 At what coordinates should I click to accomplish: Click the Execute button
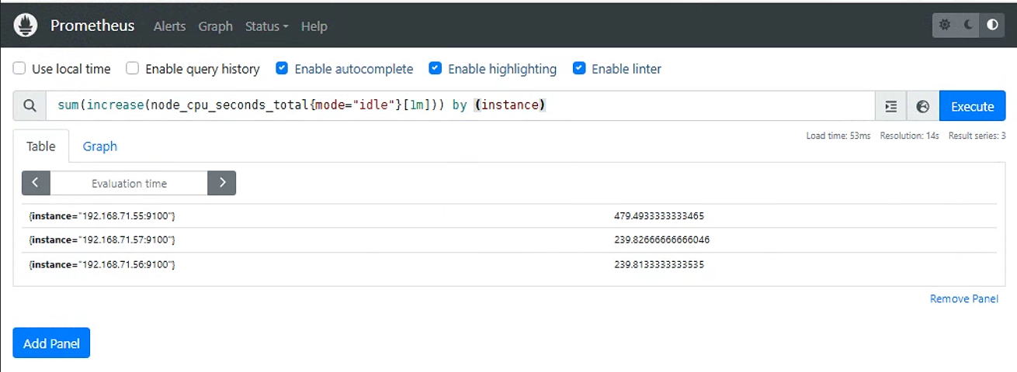click(973, 106)
